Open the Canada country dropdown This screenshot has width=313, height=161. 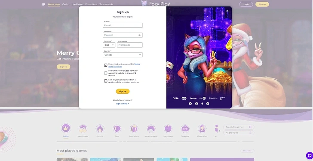coord(123,55)
